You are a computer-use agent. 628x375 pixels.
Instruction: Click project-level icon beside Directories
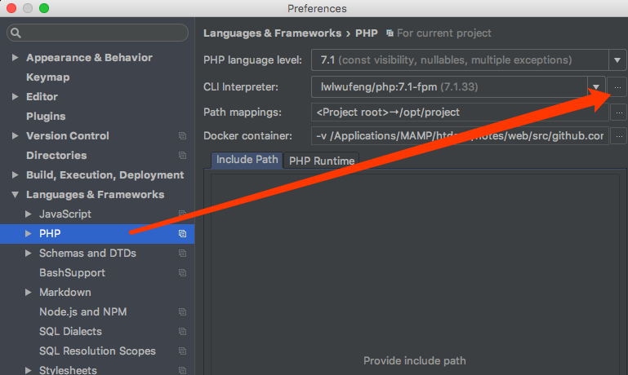pyautogui.click(x=183, y=156)
